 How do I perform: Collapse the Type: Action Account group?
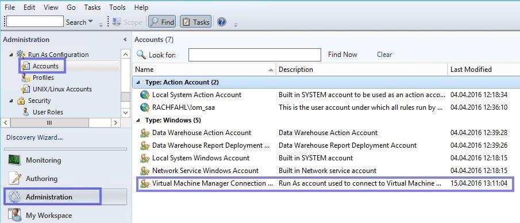(x=138, y=82)
